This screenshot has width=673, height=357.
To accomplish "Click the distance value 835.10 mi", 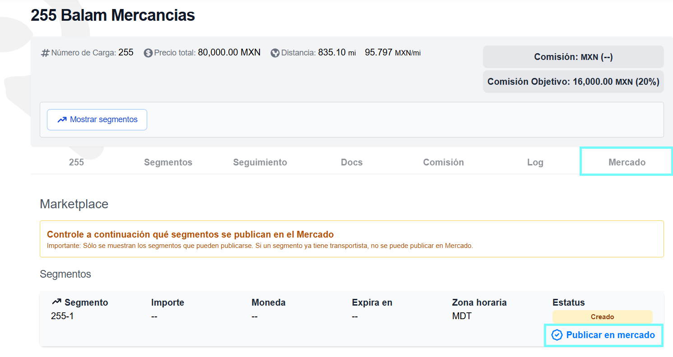I will click(337, 52).
